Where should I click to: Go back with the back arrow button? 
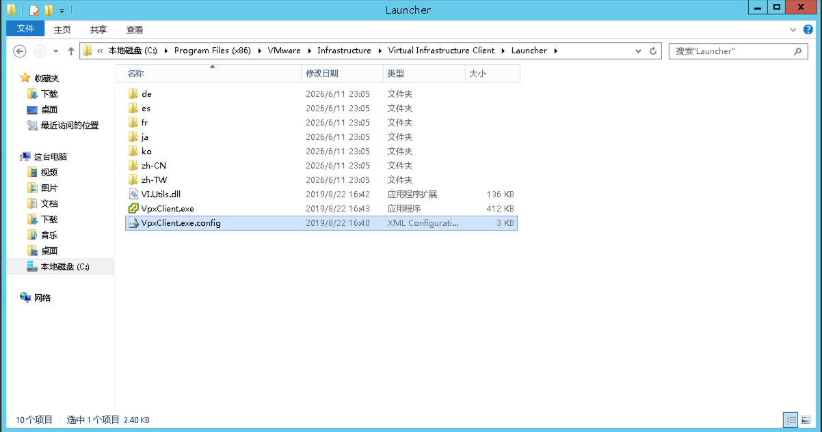pyautogui.click(x=20, y=51)
